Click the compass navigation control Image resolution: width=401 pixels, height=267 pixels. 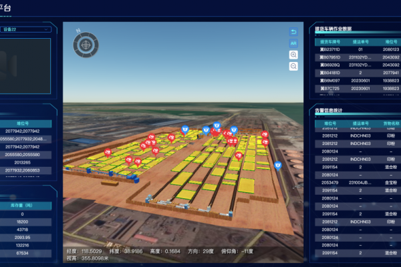pyautogui.click(x=86, y=45)
